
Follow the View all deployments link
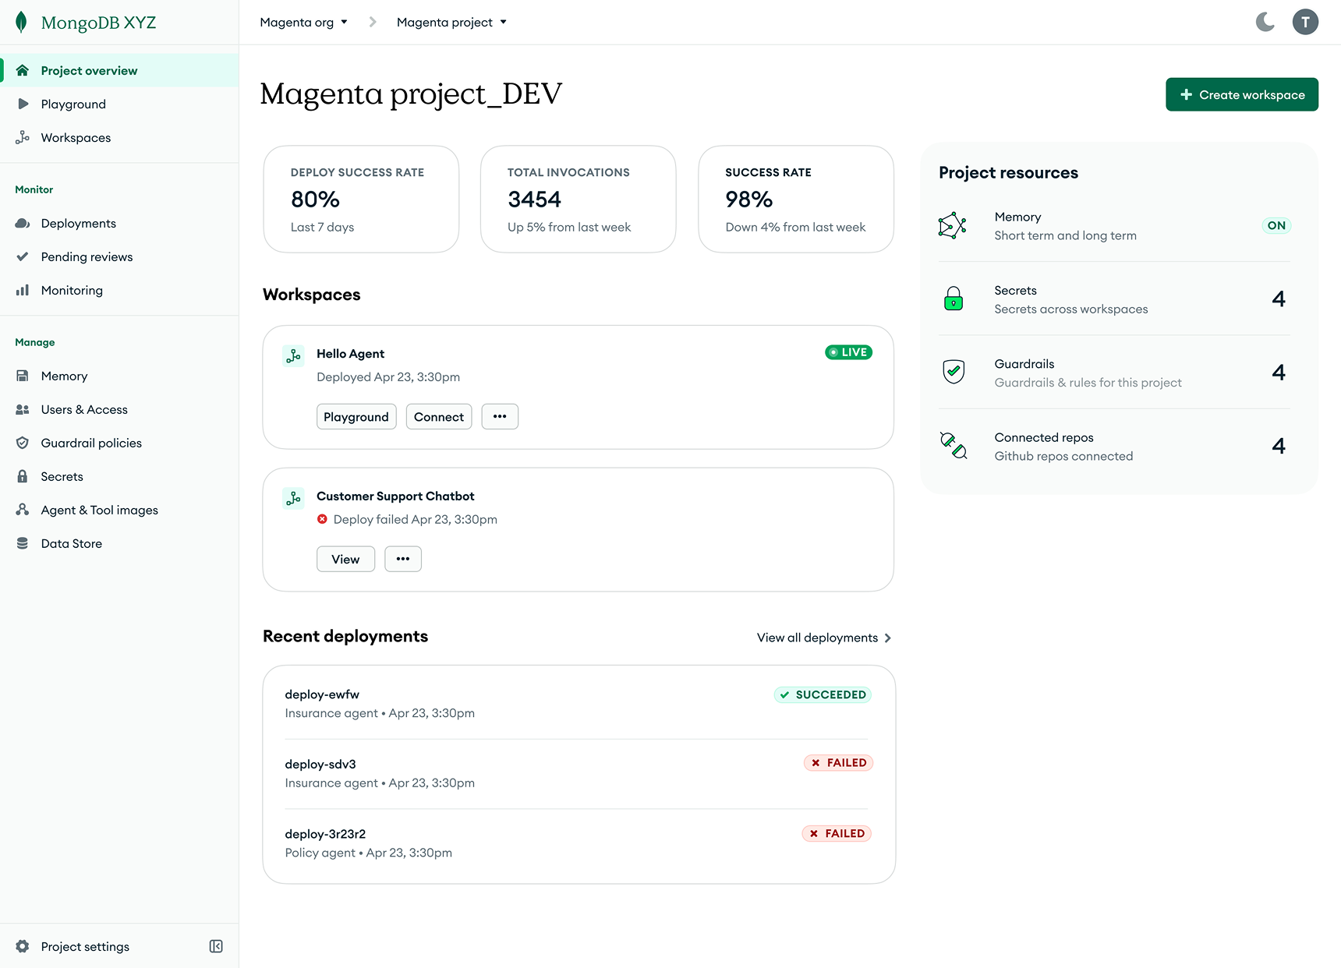pos(824,638)
